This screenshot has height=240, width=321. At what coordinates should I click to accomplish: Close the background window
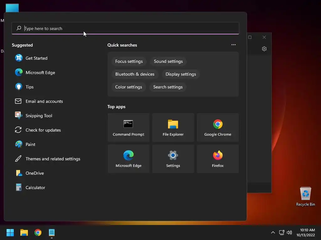pos(264,37)
